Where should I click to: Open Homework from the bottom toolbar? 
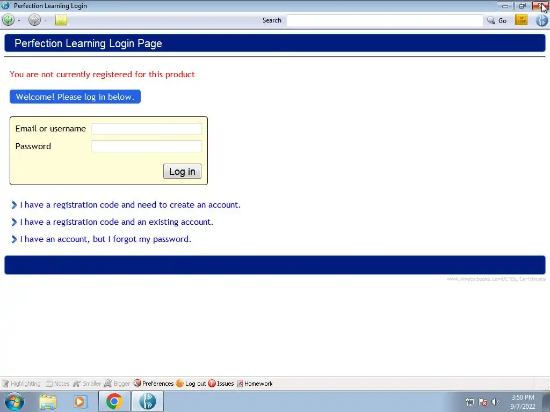[x=255, y=384]
